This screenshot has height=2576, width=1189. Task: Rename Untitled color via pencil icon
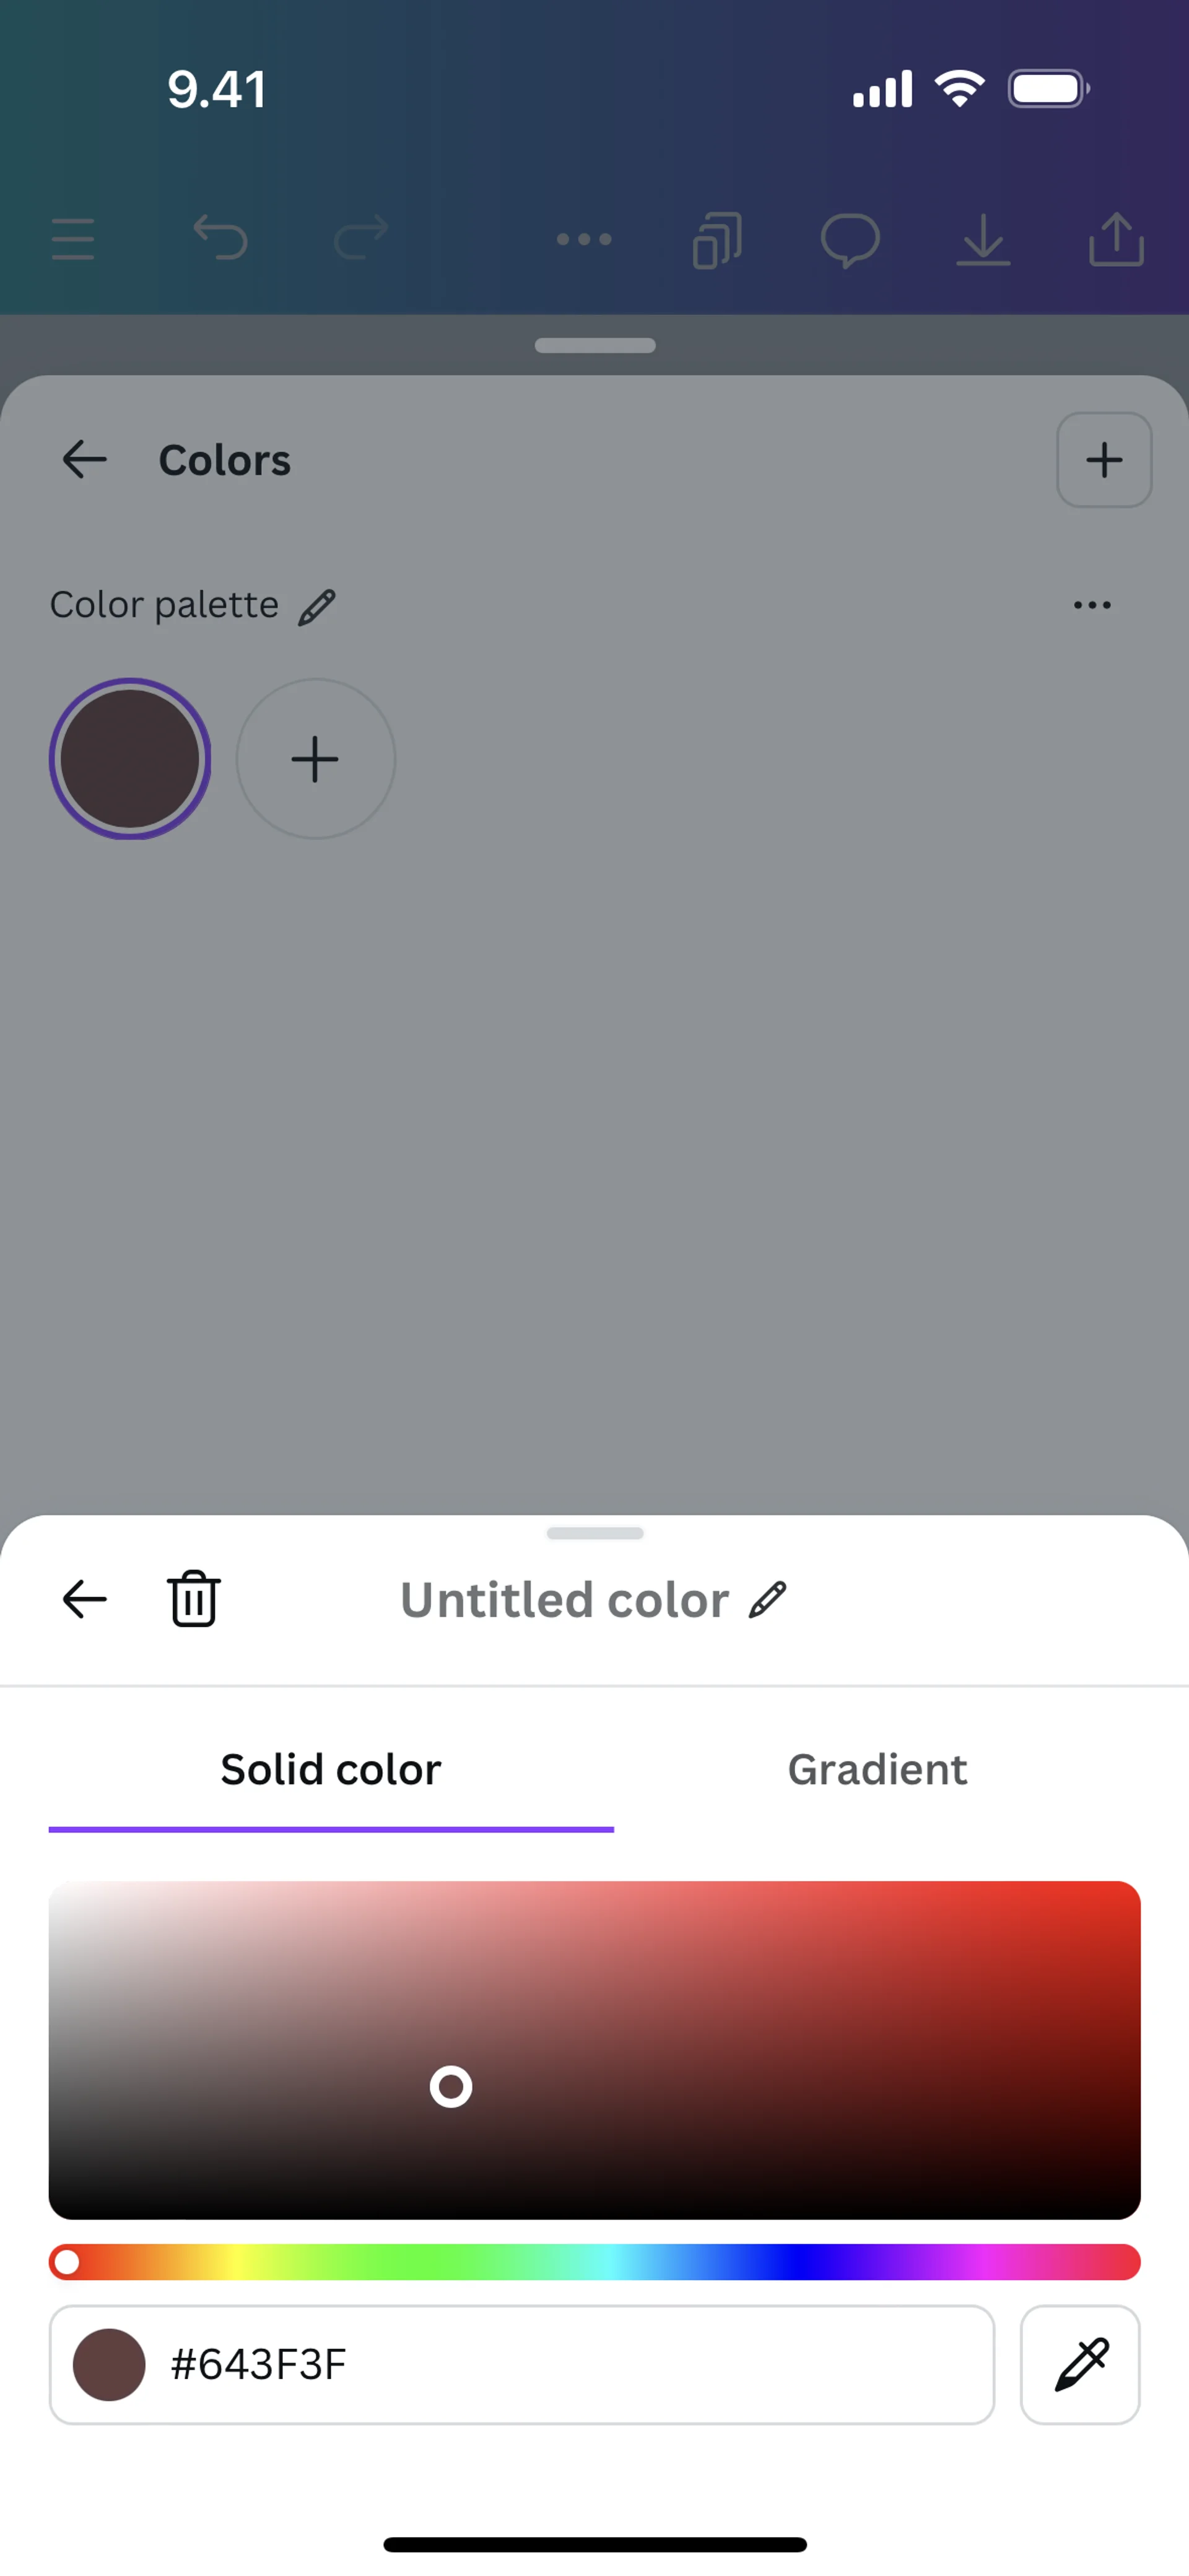tap(769, 1599)
